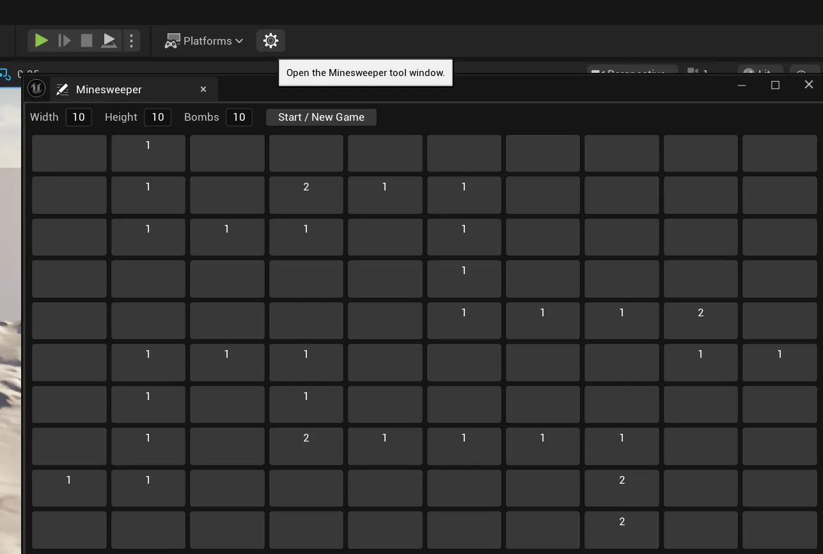The width and height of the screenshot is (823, 554).
Task: Maximize the Minesweeper window
Action: pos(775,85)
